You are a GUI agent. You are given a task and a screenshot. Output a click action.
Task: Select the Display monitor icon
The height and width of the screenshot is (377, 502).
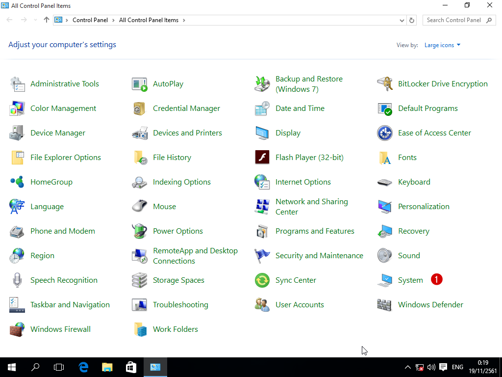coord(262,133)
